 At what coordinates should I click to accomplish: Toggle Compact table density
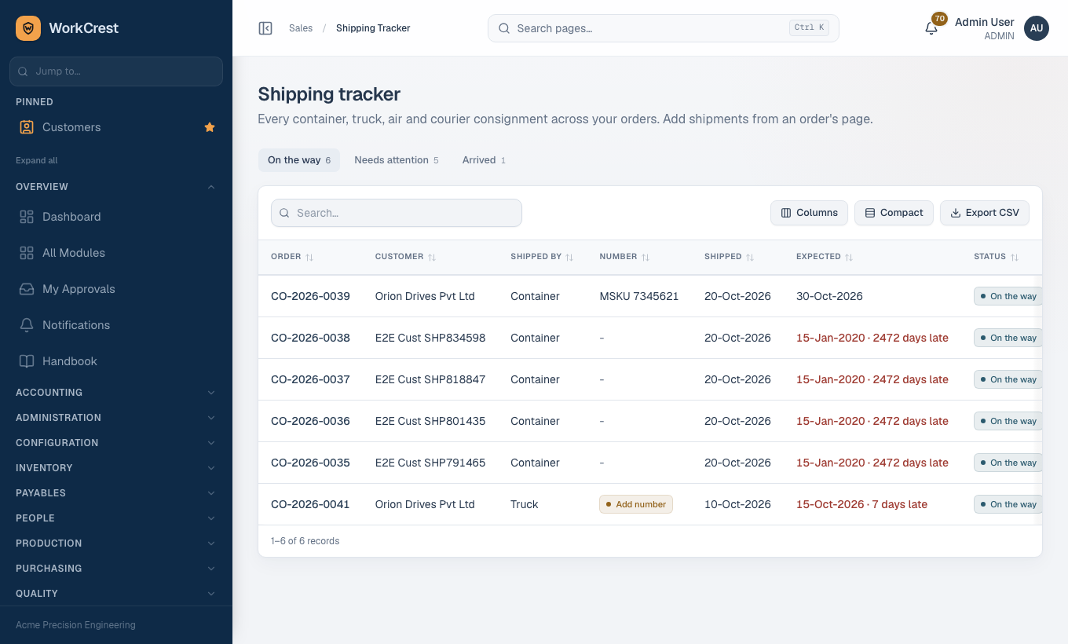894,213
